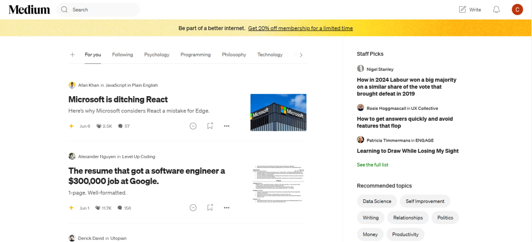View the 57 responses on Microsoft story
This screenshot has height=242, width=532.
point(124,126)
